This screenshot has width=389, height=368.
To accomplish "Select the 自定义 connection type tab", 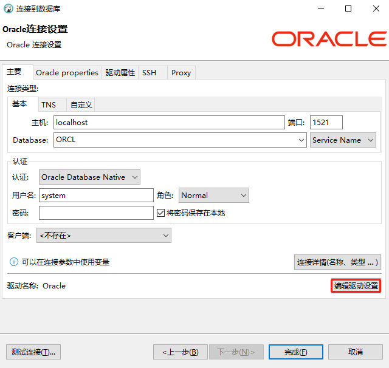I will (x=81, y=105).
